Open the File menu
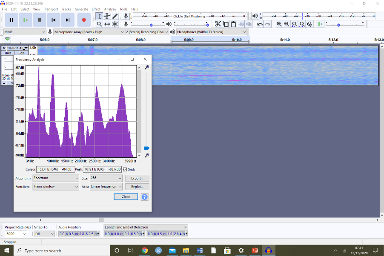384x256 pixels. click(4, 9)
